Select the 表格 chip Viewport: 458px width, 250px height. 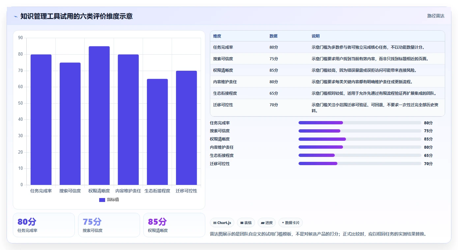(x=246, y=223)
